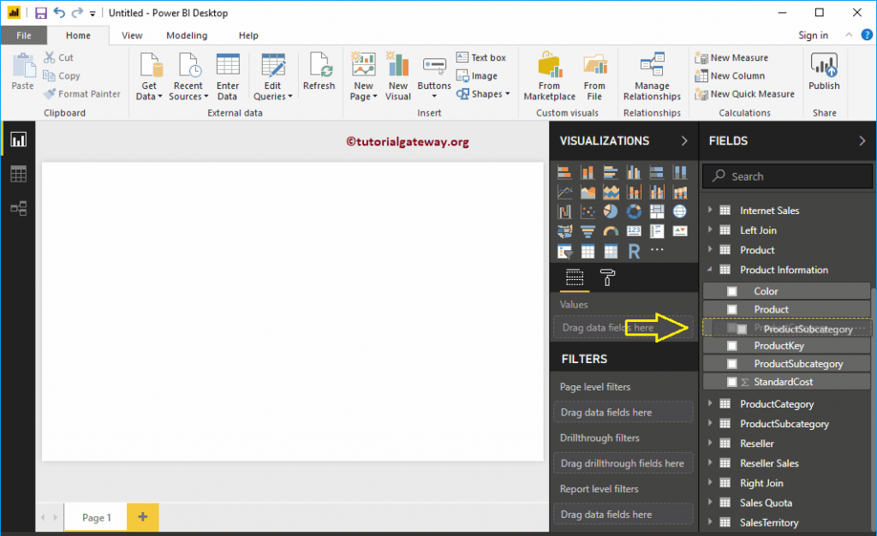The width and height of the screenshot is (877, 536).
Task: Insert a Slicer visual
Action: (x=564, y=250)
